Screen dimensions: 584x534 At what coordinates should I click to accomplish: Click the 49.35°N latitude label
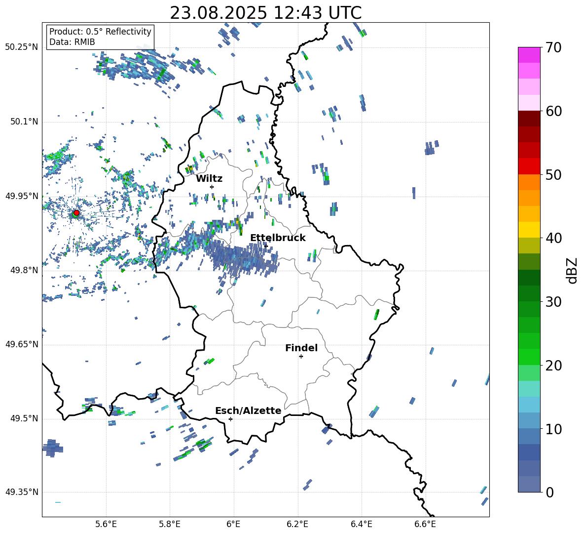point(22,492)
